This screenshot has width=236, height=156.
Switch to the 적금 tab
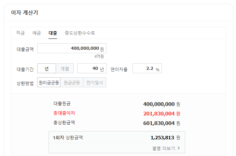point(20,33)
